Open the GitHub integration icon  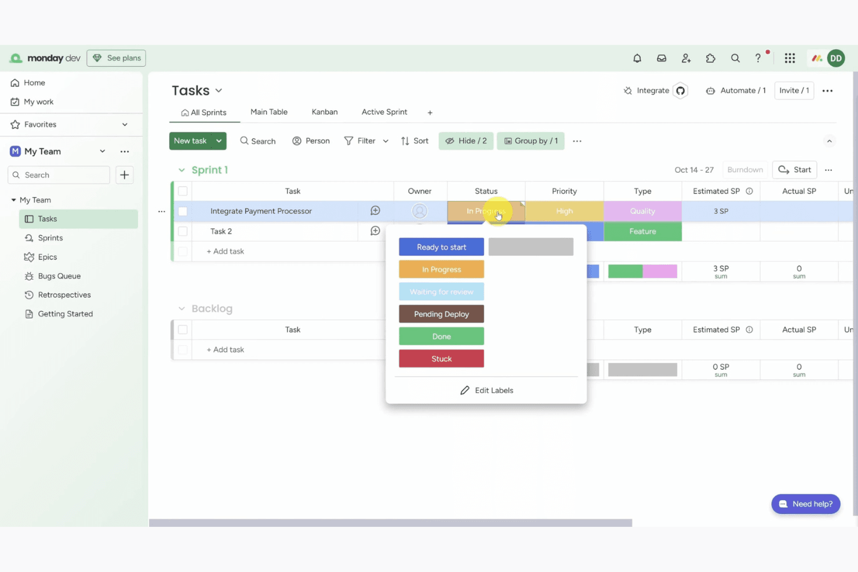pos(681,90)
